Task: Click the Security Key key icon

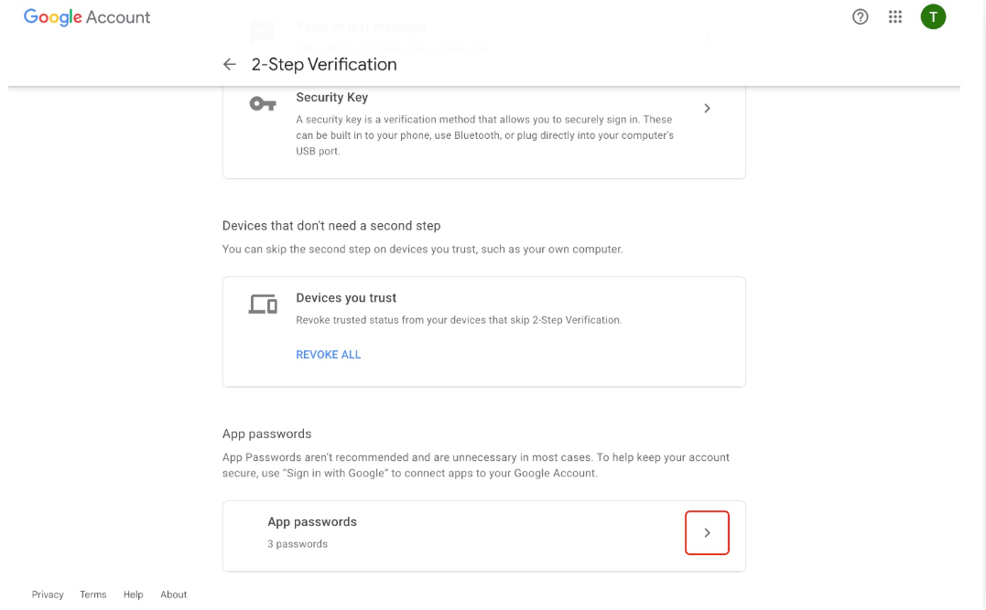Action: 263,104
